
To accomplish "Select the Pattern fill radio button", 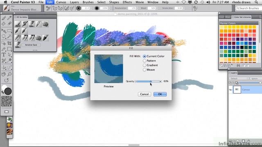I will point(145,61).
